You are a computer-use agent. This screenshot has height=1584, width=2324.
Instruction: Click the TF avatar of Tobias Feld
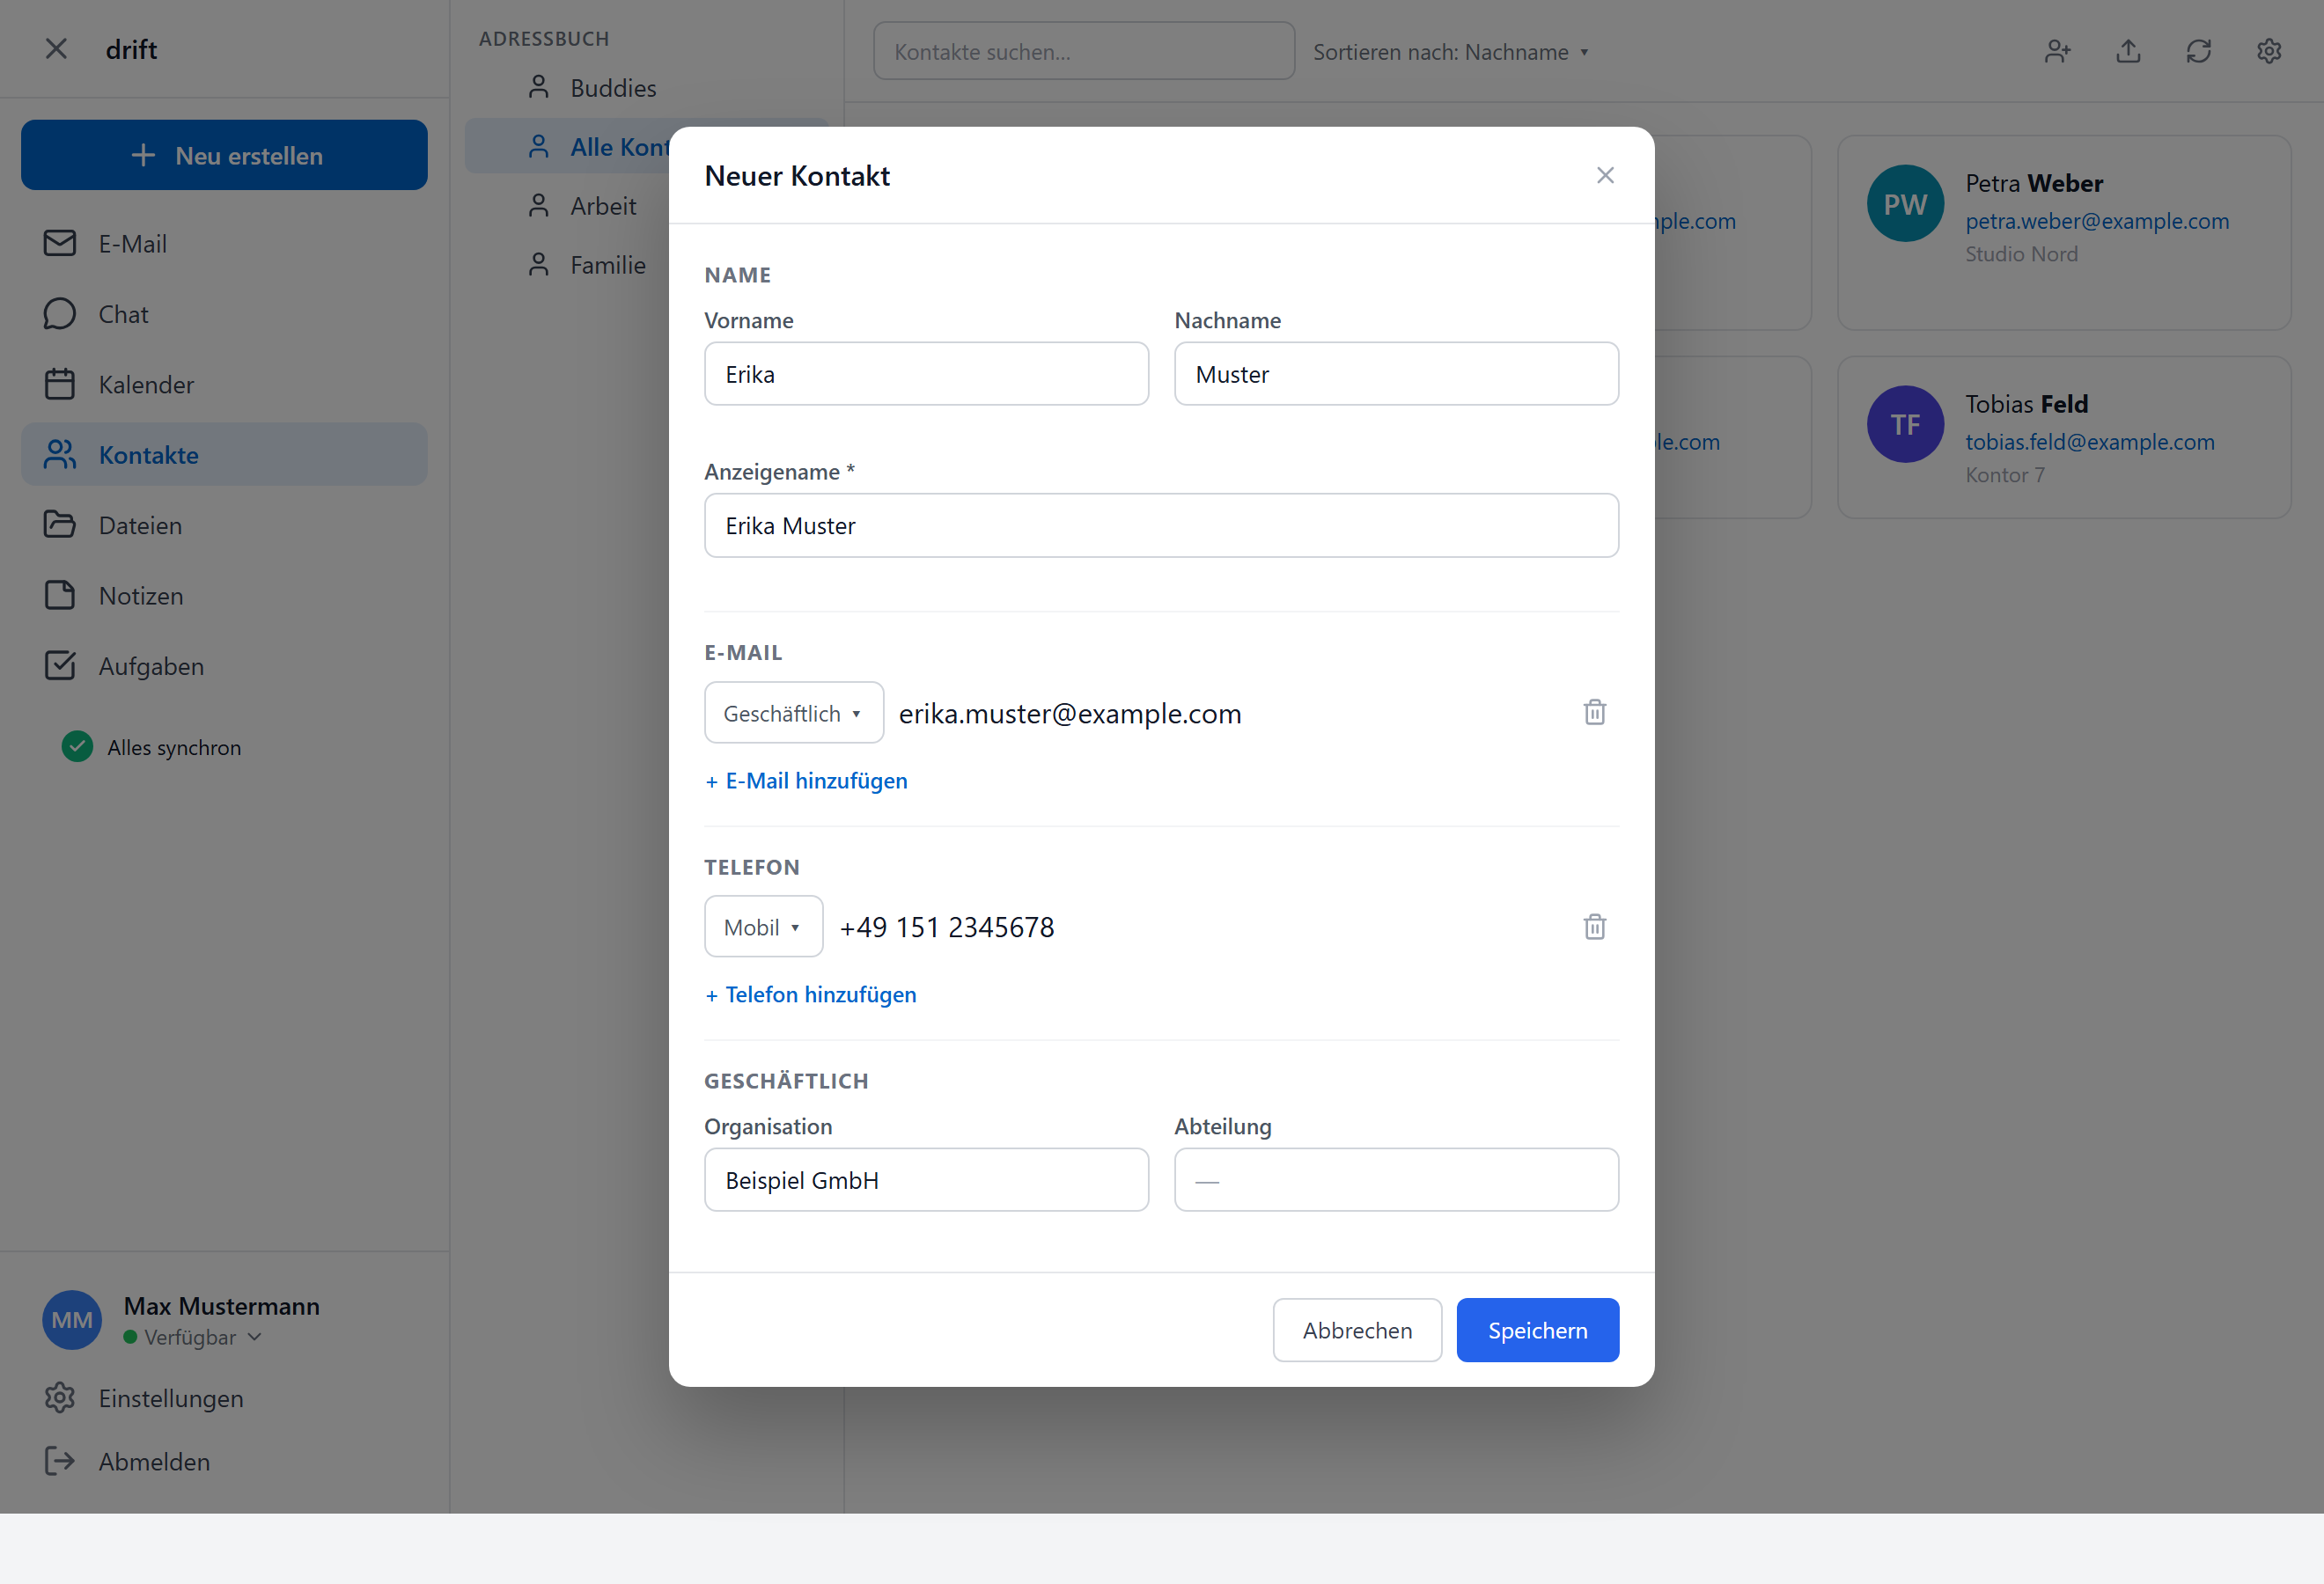1905,424
